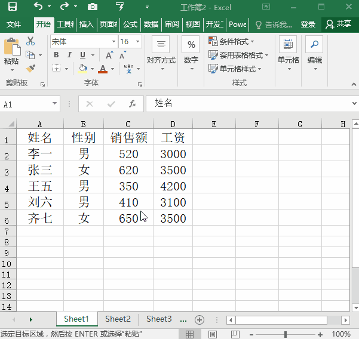Screen dimensions: 359x339
Task: Open the 插入 ribbon tab
Action: [x=87, y=24]
